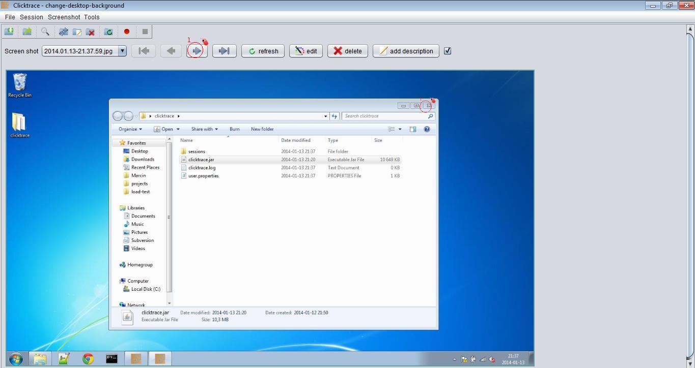Click the main scrollbar down arrow

(690, 363)
